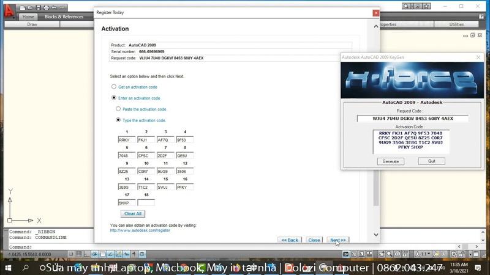
Task: Click activation code field number 18
Action: [146, 203]
